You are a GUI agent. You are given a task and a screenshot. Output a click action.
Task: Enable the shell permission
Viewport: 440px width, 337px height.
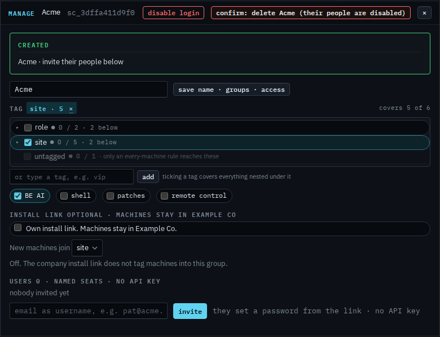(64, 196)
